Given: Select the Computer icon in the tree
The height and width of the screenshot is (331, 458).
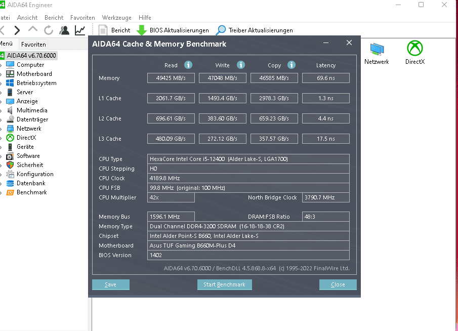Looking at the screenshot, I should (10, 65).
